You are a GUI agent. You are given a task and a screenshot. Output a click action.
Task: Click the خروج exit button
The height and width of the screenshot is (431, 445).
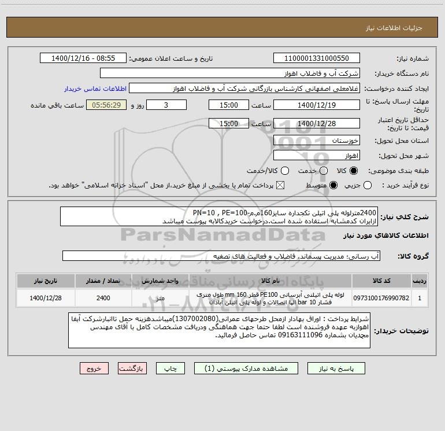(94, 369)
